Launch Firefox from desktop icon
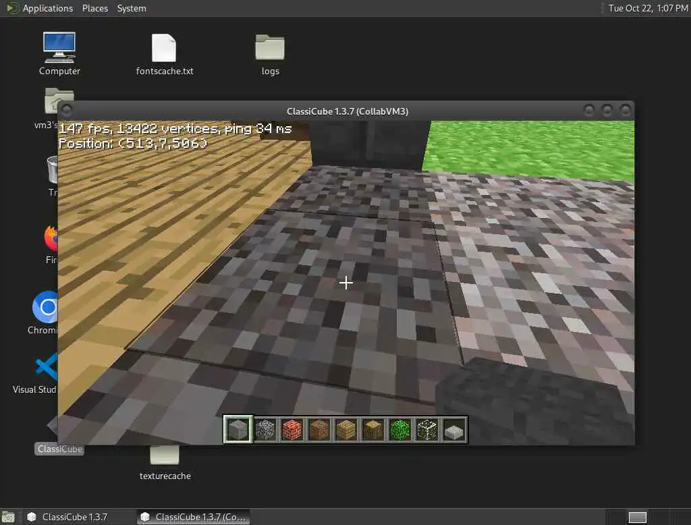The image size is (691, 525). click(x=51, y=245)
